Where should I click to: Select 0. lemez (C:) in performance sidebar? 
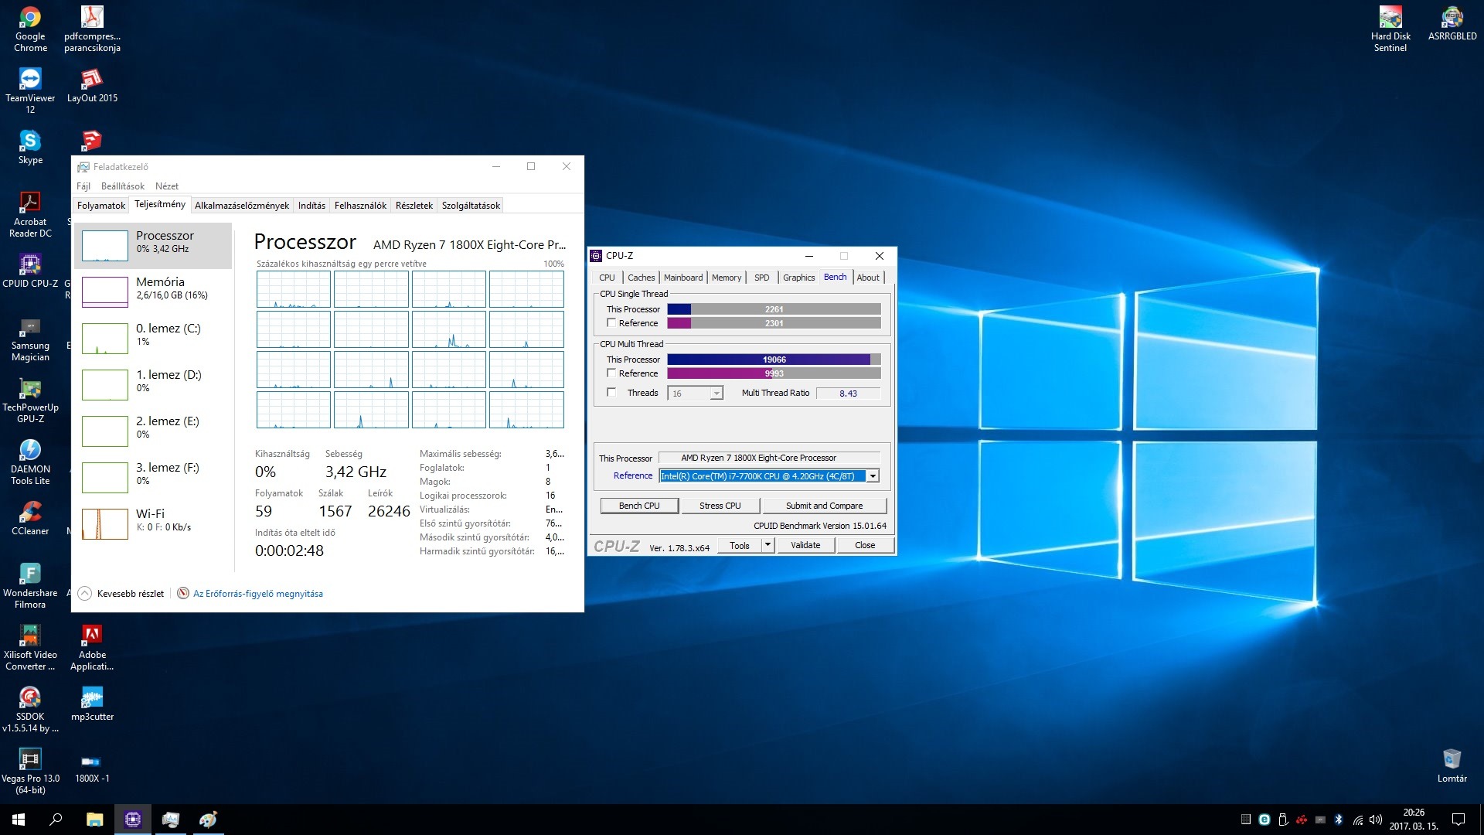[x=154, y=337]
